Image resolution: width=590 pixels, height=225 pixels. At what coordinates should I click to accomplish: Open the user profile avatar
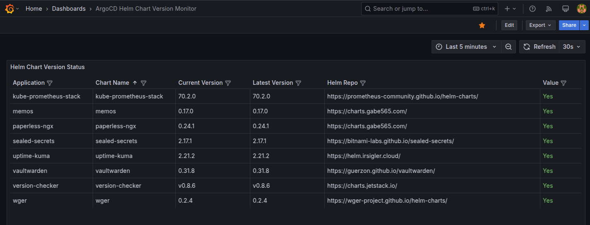tap(581, 9)
